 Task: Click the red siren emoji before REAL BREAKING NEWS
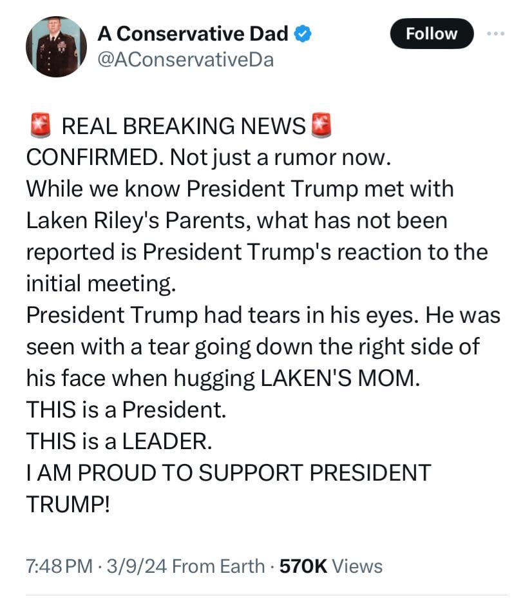(41, 126)
